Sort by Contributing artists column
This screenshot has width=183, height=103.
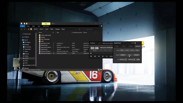[77, 32]
